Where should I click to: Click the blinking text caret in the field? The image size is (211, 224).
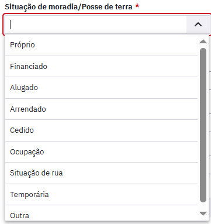pyautogui.click(x=11, y=25)
